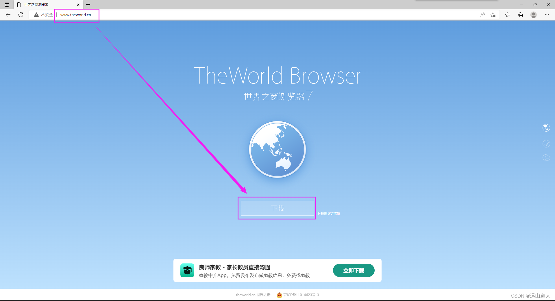Click the globe icon in right sidebar
The height and width of the screenshot is (301, 555).
point(546,128)
